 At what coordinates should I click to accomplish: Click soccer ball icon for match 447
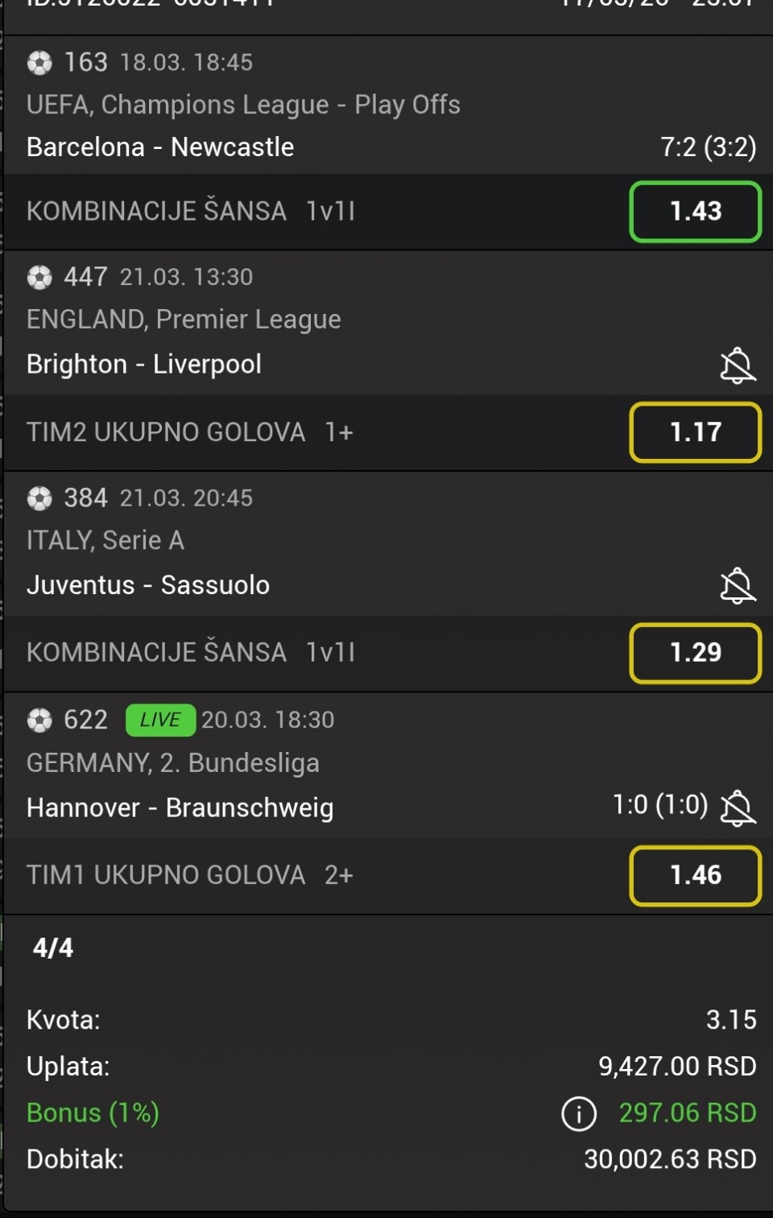[x=39, y=277]
